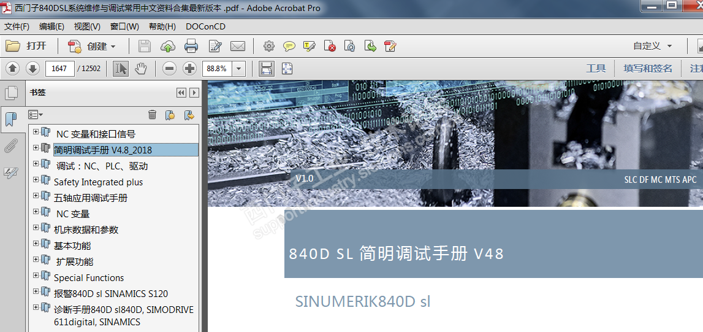Select the 报警840D sl SINAMICS S120 bookmark
Image resolution: width=703 pixels, height=332 pixels.
click(x=111, y=294)
